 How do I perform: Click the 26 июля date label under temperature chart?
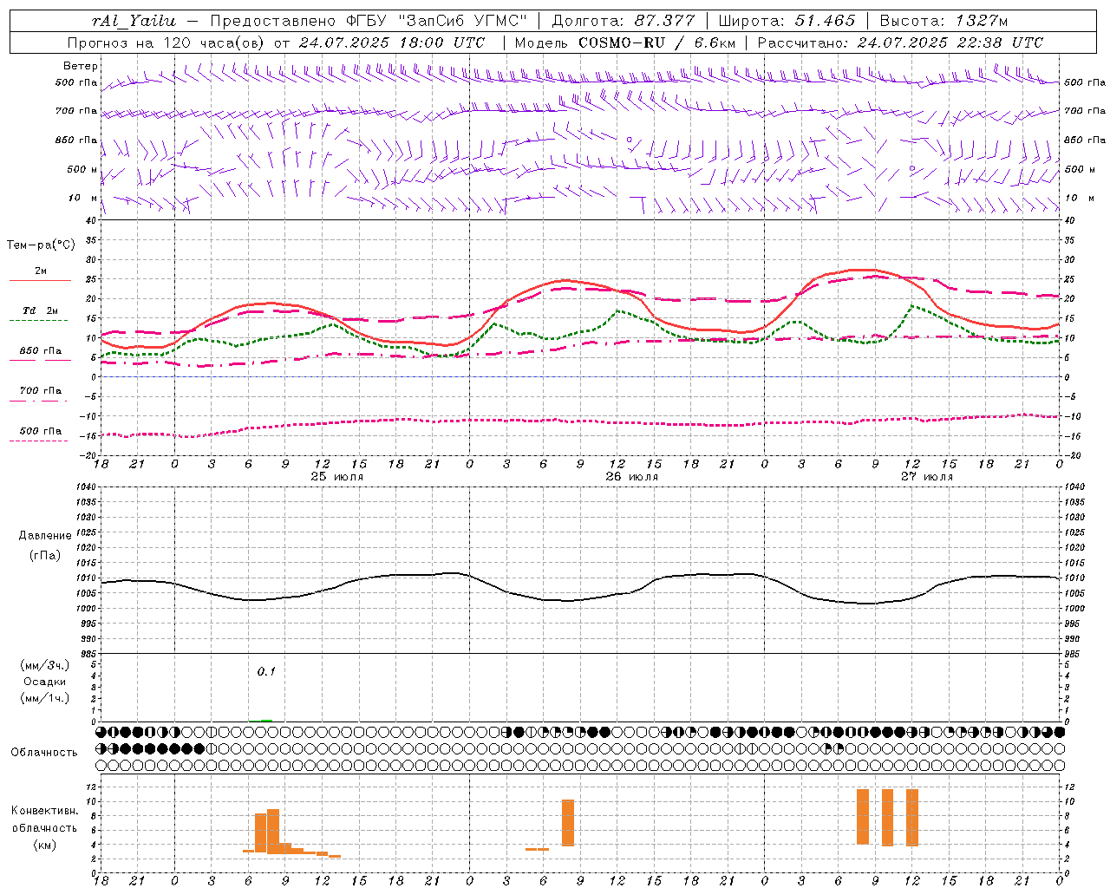(x=631, y=477)
